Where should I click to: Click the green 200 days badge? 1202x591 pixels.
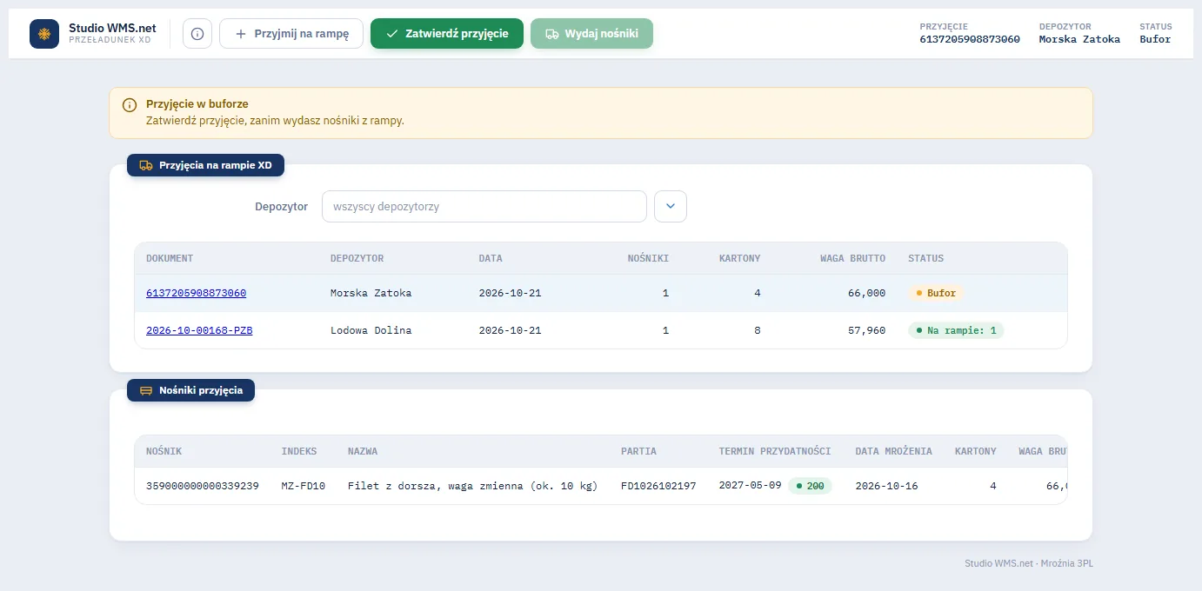[x=810, y=486]
